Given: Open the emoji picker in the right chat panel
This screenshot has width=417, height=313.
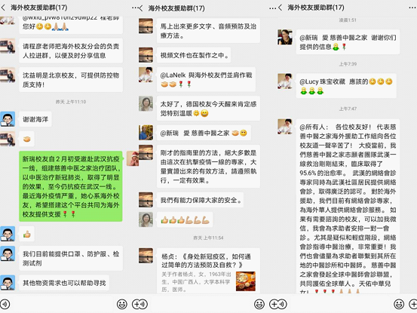Looking at the screenshot, I should 399,304.
